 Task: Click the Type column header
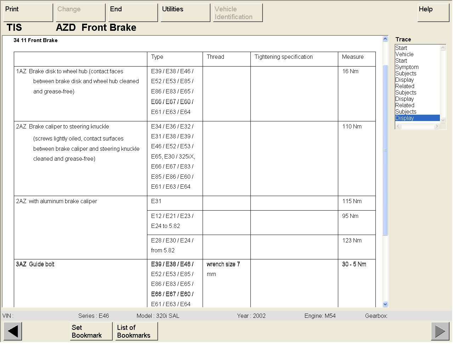[x=157, y=57]
